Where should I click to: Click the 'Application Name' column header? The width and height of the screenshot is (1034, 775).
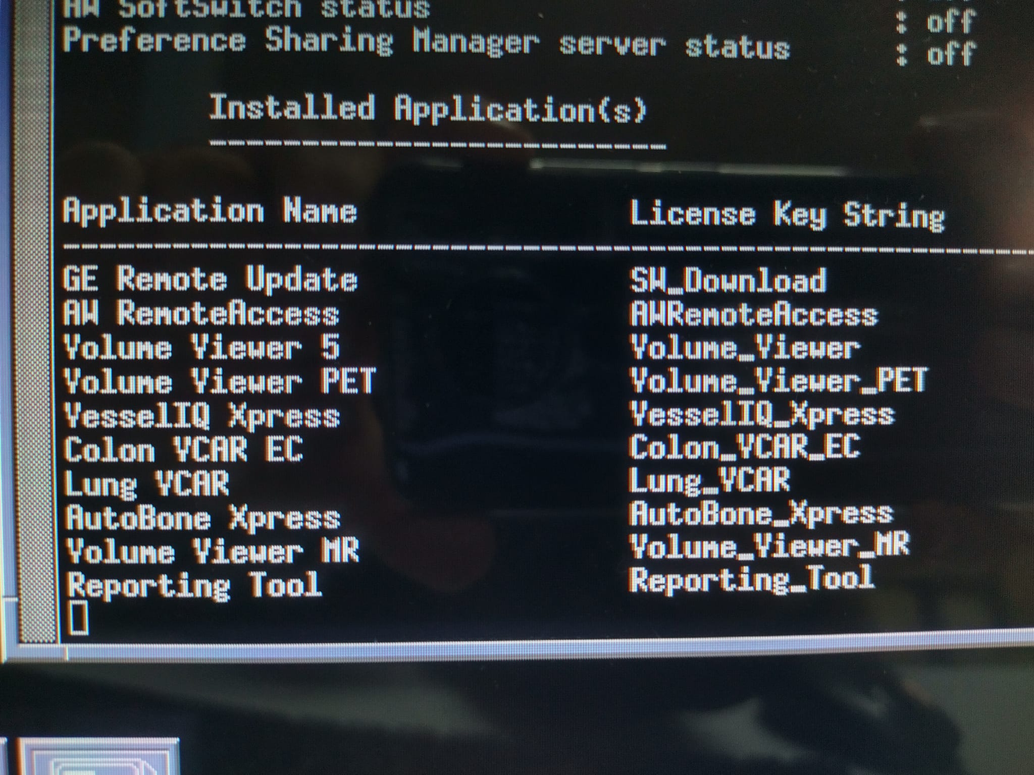tap(210, 210)
